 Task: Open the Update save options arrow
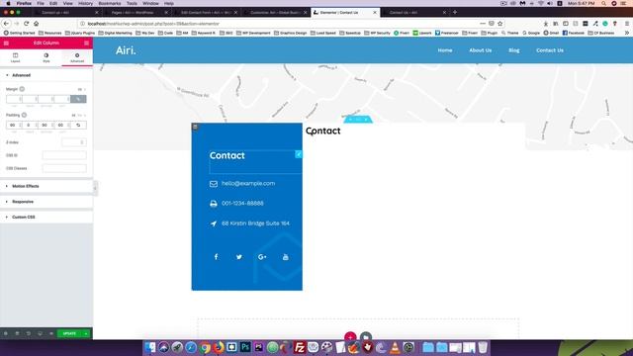click(86, 334)
